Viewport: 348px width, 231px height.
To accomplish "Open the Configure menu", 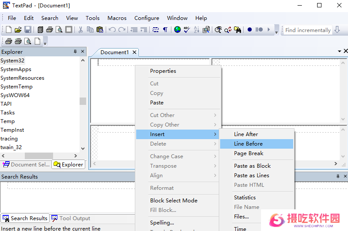I will pyautogui.click(x=147, y=18).
